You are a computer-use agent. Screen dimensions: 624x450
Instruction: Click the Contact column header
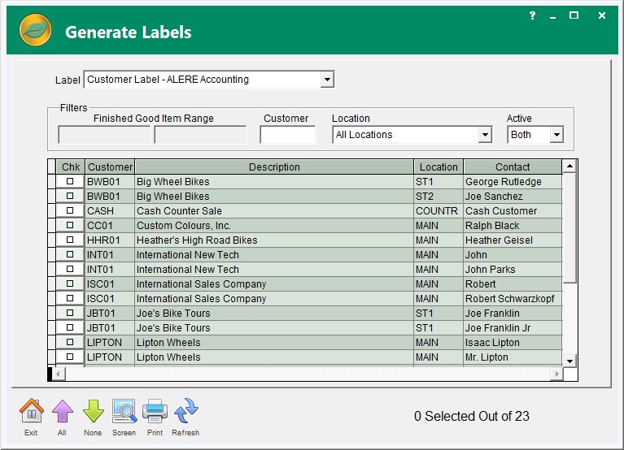pyautogui.click(x=513, y=167)
